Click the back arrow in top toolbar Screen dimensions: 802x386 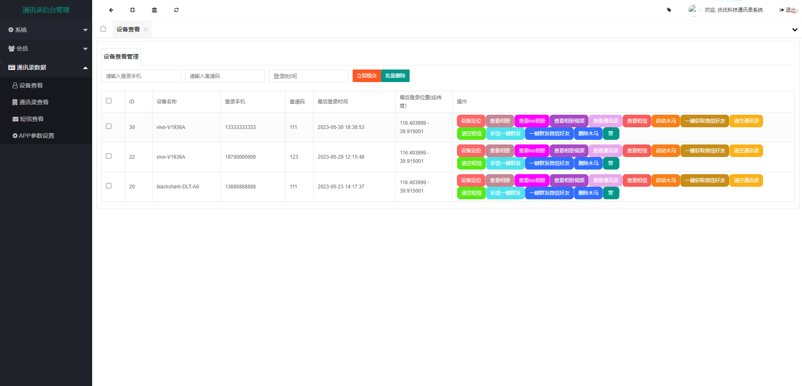point(111,10)
